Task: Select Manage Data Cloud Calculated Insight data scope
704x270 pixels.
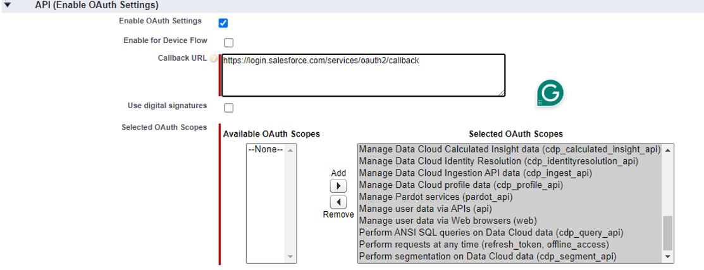Action: pos(510,149)
